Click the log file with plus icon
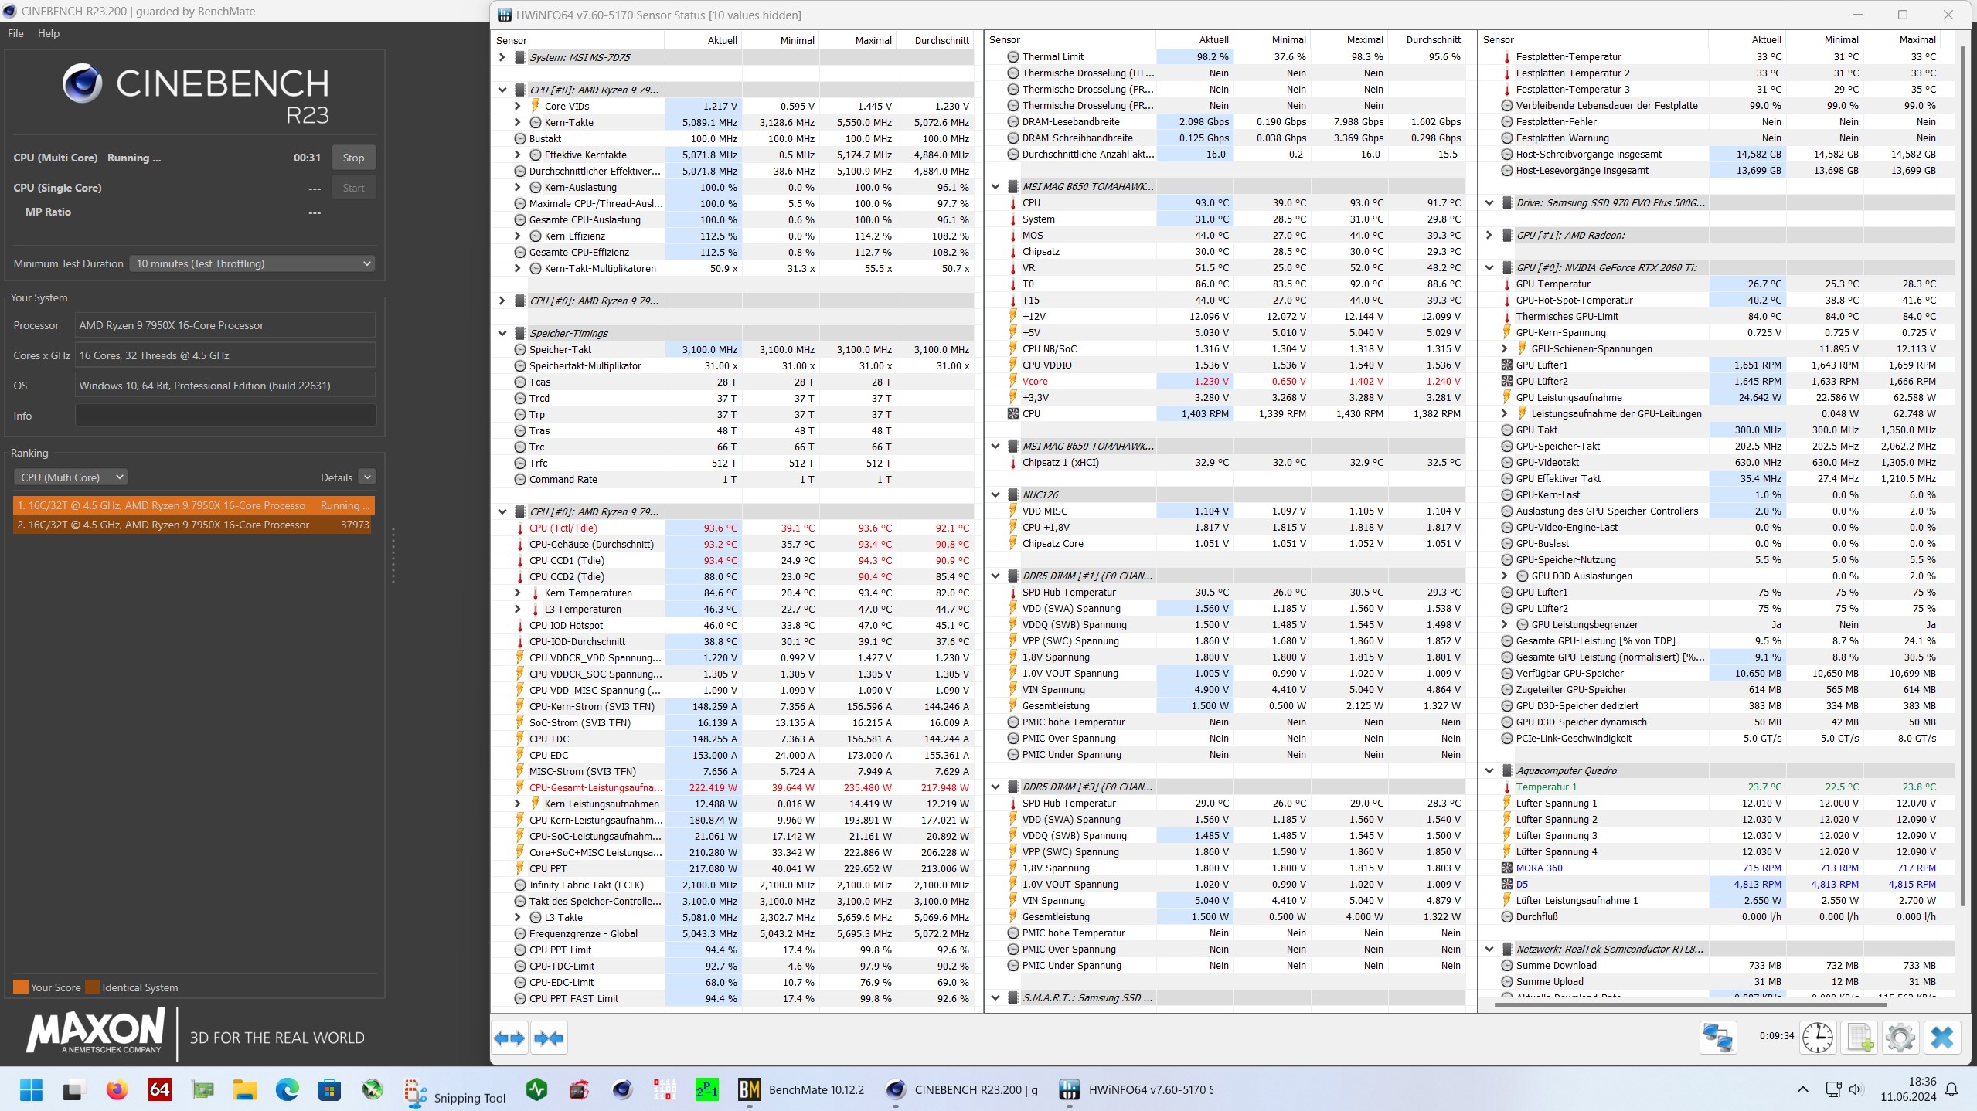 [1860, 1037]
